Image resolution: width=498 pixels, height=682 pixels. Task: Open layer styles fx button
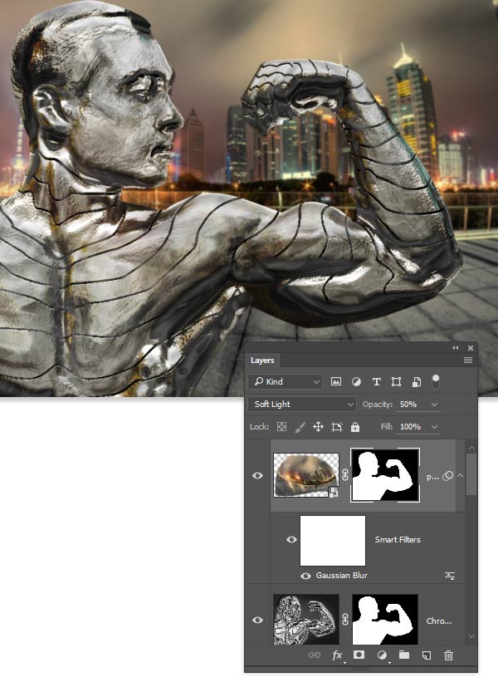tap(338, 655)
